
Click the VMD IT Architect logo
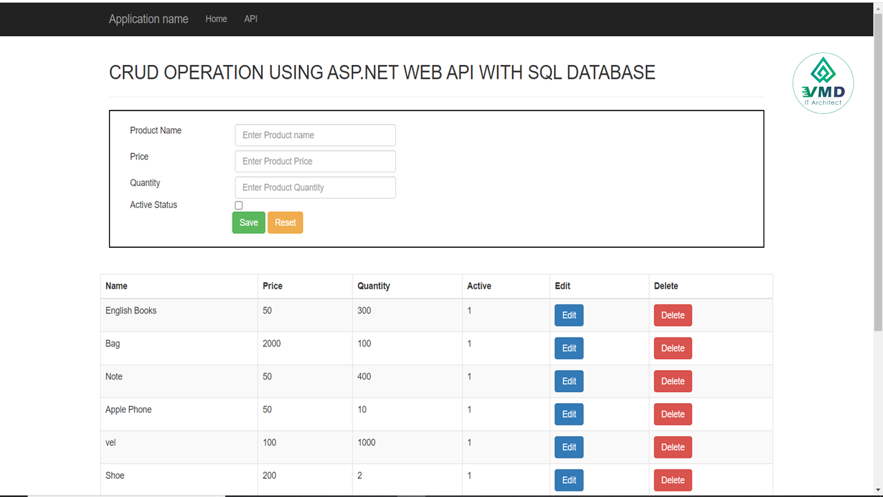click(823, 83)
